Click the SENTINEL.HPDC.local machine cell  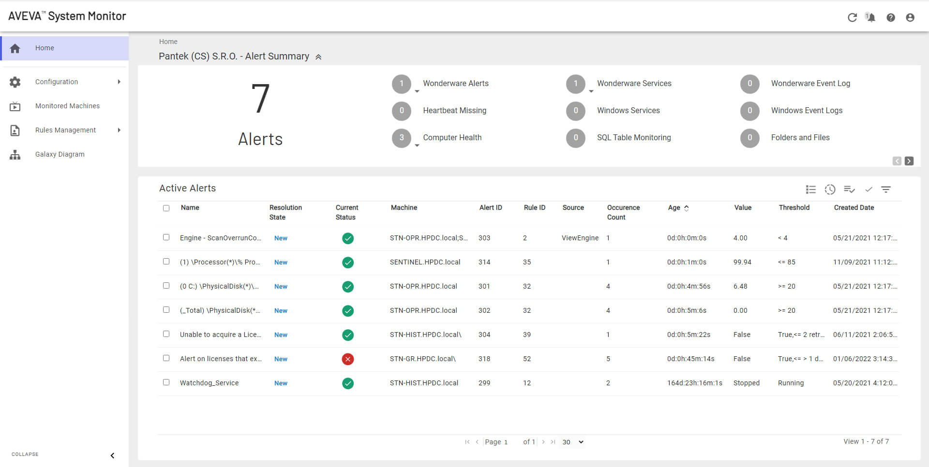pyautogui.click(x=425, y=263)
